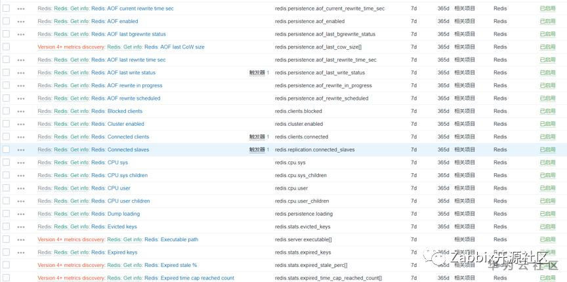Select key text redis.stats.expired_stale_perc[]
This screenshot has height=282, width=567.
[x=311, y=265]
